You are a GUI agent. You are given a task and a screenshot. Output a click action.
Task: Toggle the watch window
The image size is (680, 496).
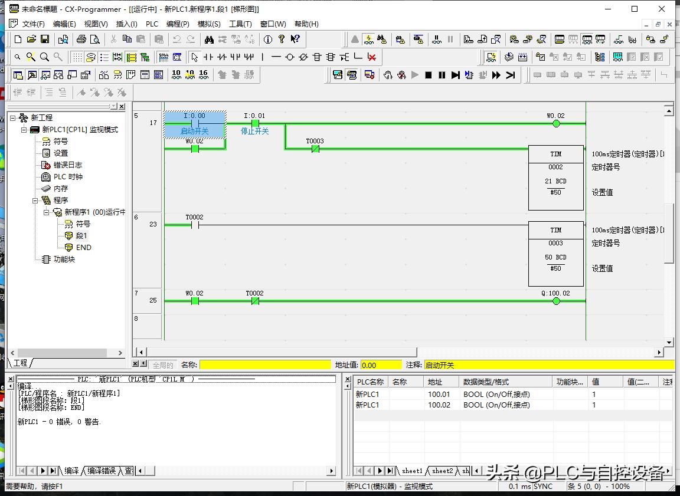(x=45, y=75)
